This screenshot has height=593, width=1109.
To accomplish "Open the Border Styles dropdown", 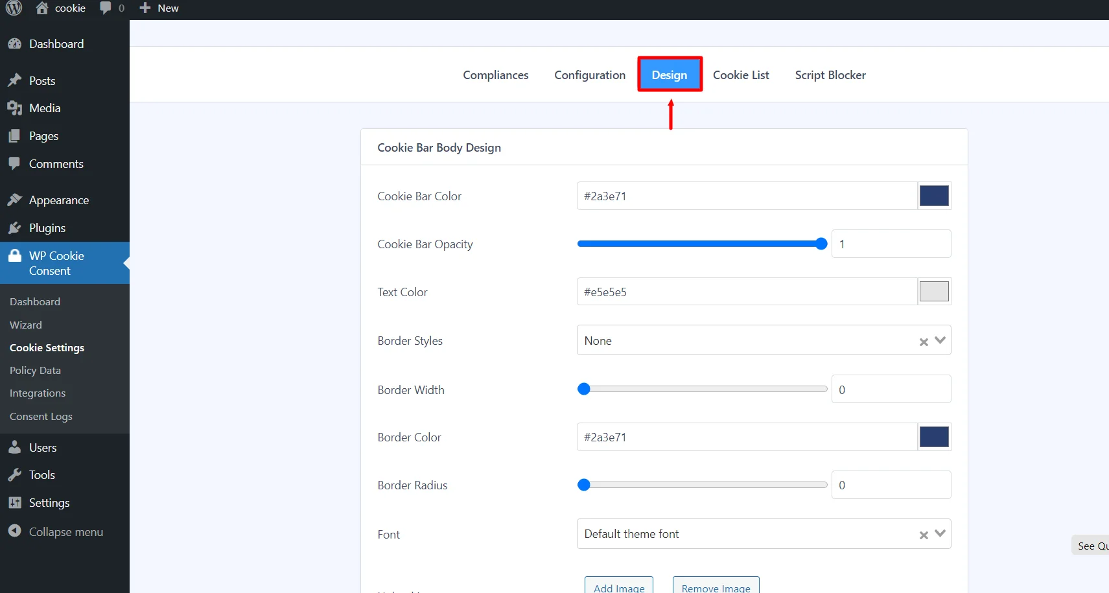I will [x=939, y=340].
